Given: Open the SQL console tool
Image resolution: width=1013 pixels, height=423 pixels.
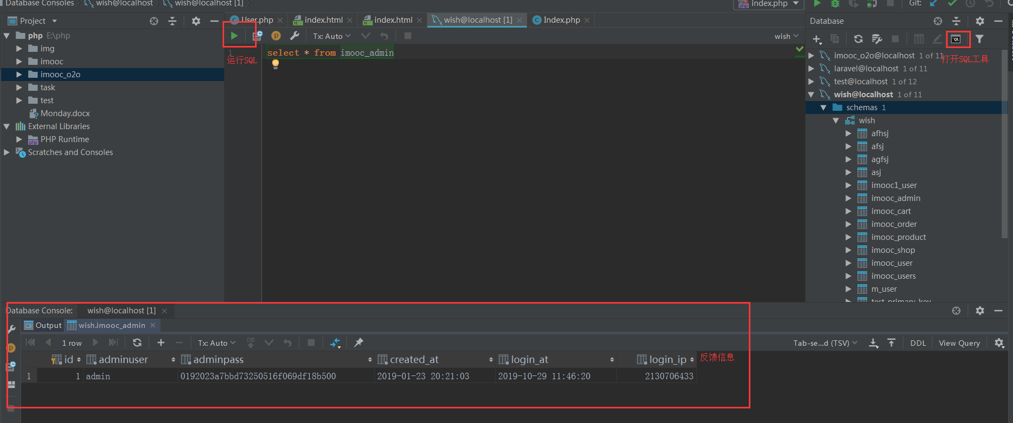Looking at the screenshot, I should [956, 39].
